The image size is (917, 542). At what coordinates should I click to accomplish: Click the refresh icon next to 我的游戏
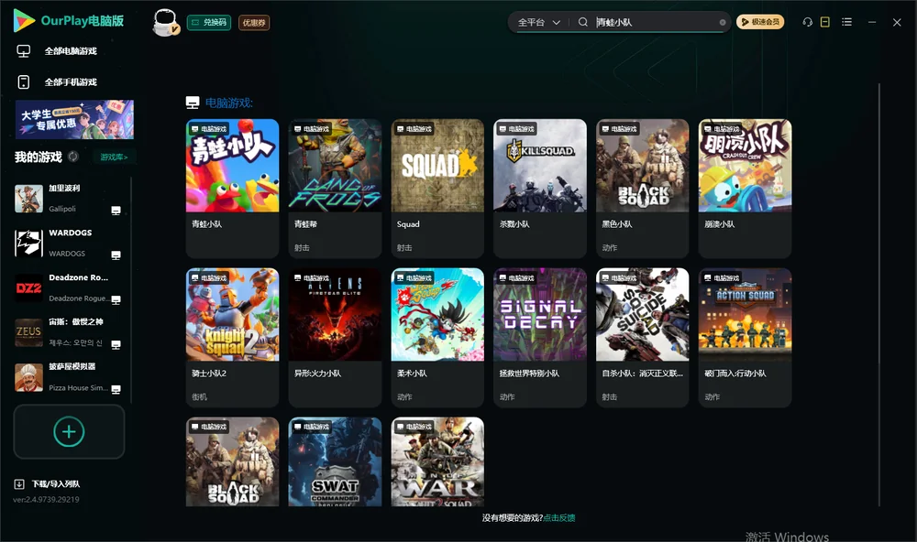coord(73,157)
